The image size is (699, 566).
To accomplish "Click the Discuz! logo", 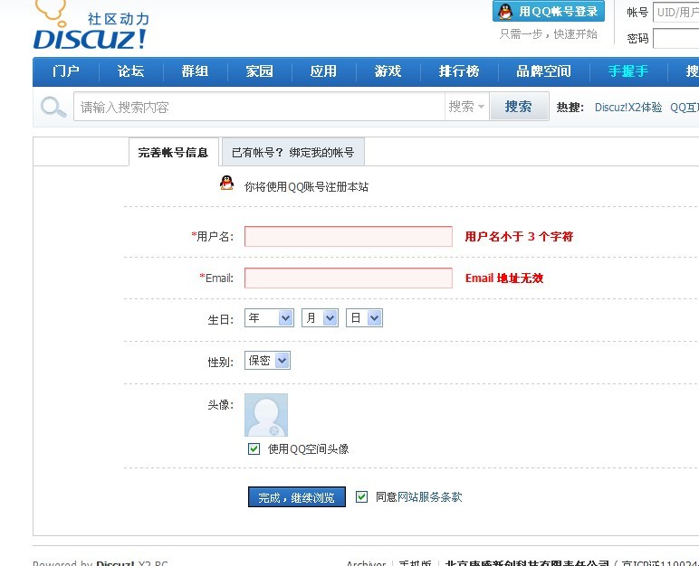I will [x=91, y=25].
